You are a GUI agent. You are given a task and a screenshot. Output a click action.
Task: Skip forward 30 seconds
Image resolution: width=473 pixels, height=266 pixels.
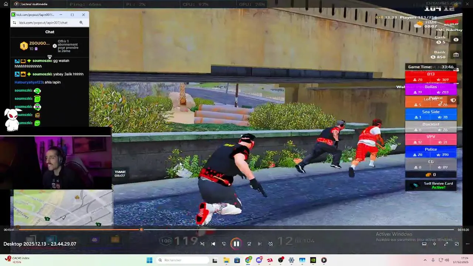click(x=249, y=244)
